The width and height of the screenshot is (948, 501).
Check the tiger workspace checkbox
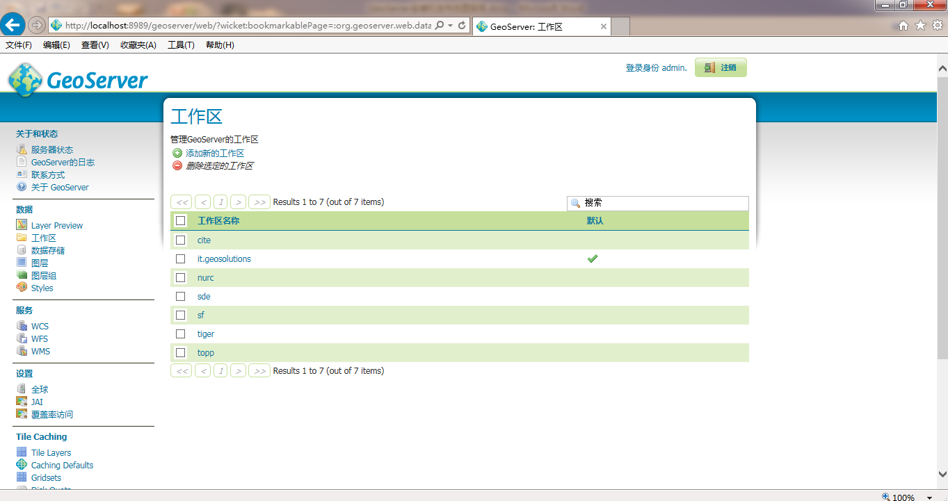(x=181, y=334)
